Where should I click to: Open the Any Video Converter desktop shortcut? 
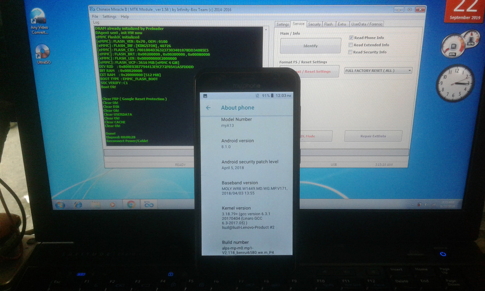(x=39, y=21)
